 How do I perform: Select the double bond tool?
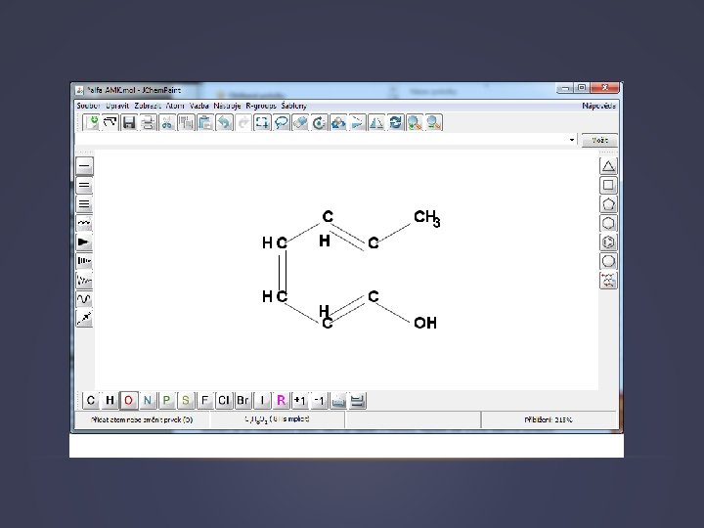(x=84, y=185)
